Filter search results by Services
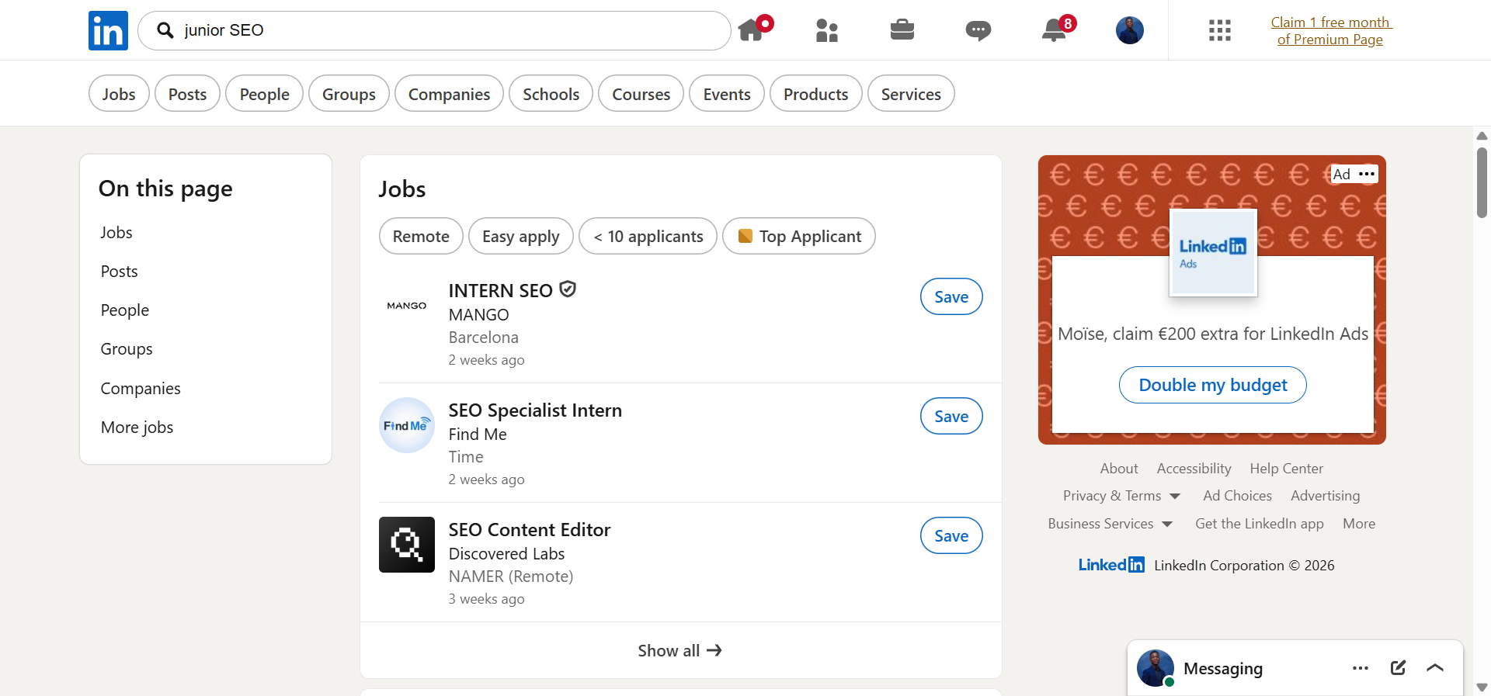 click(911, 94)
